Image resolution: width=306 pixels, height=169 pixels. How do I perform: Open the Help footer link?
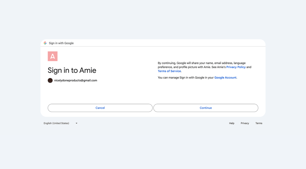point(232,123)
